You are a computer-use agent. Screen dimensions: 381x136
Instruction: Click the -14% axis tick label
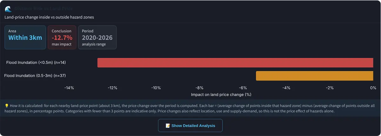click(69, 88)
